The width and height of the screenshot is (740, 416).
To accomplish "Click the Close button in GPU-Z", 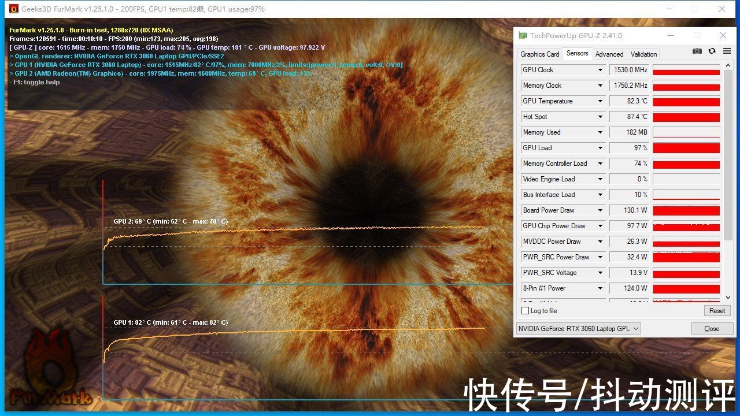I will [x=712, y=329].
